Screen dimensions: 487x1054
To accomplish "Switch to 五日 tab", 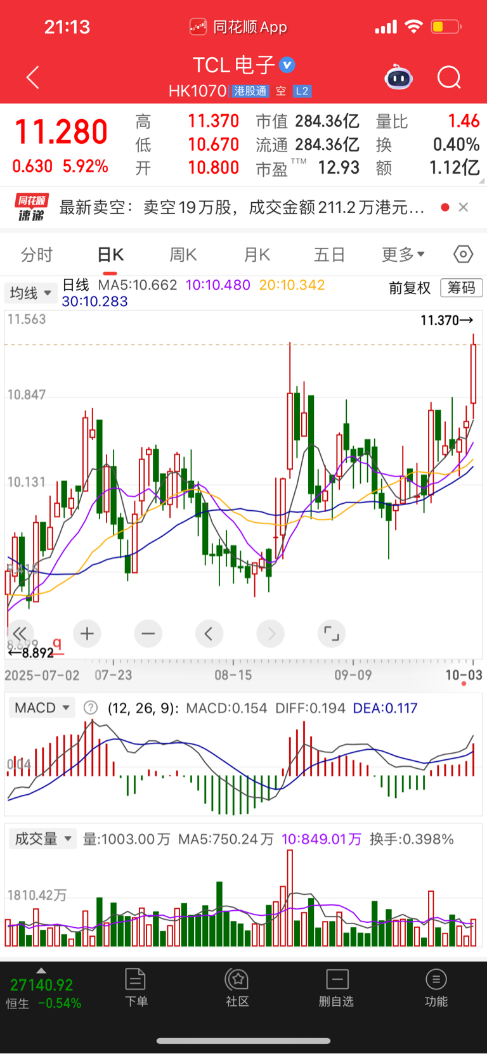I will [330, 254].
